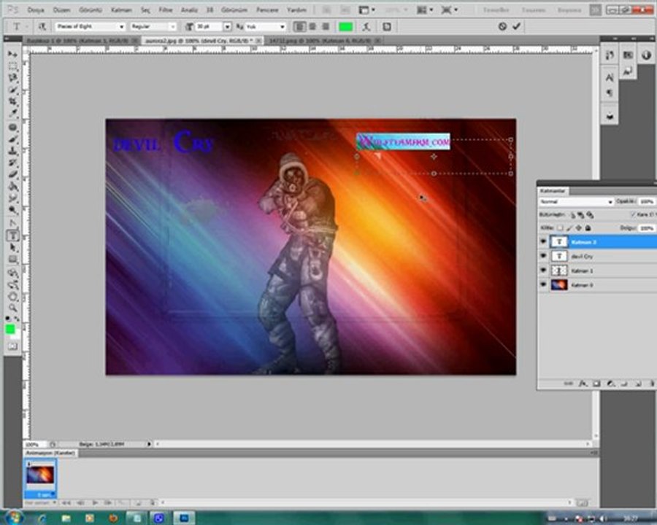Toggle Quick Mask mode in toolbox
The height and width of the screenshot is (525, 657).
12,346
